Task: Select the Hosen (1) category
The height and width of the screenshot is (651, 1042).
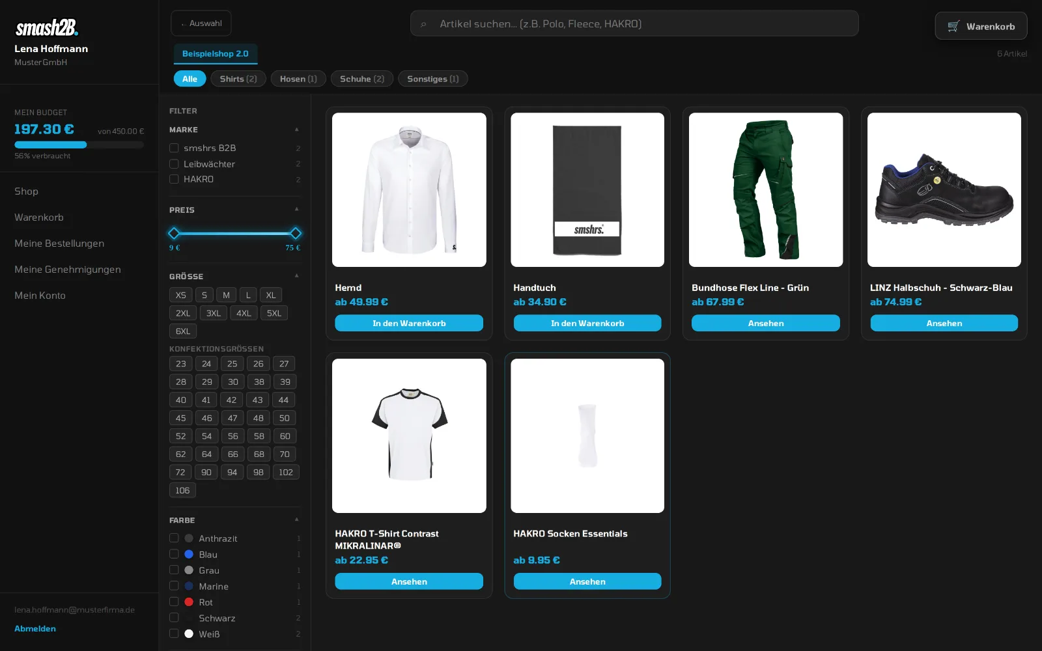Action: point(298,79)
